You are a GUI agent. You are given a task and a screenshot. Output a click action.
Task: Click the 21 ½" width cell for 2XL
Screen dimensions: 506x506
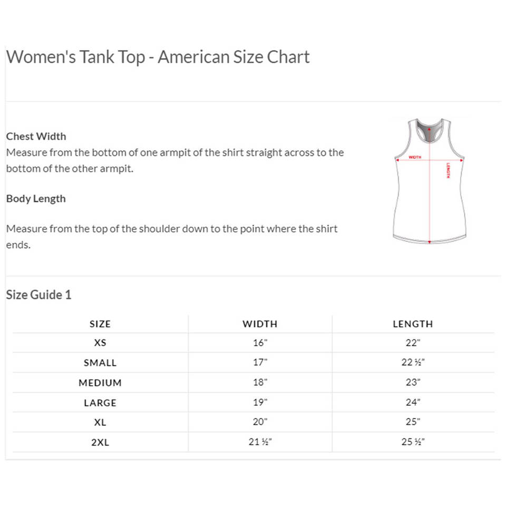tap(260, 442)
